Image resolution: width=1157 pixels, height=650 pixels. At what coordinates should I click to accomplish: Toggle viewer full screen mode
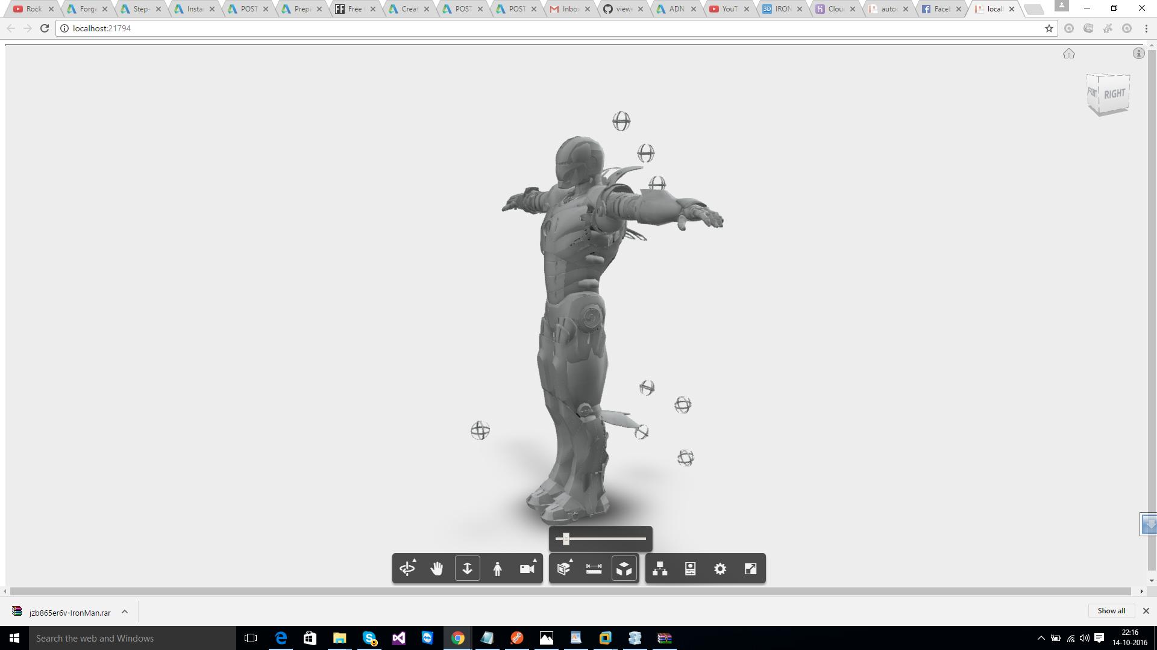pos(750,569)
